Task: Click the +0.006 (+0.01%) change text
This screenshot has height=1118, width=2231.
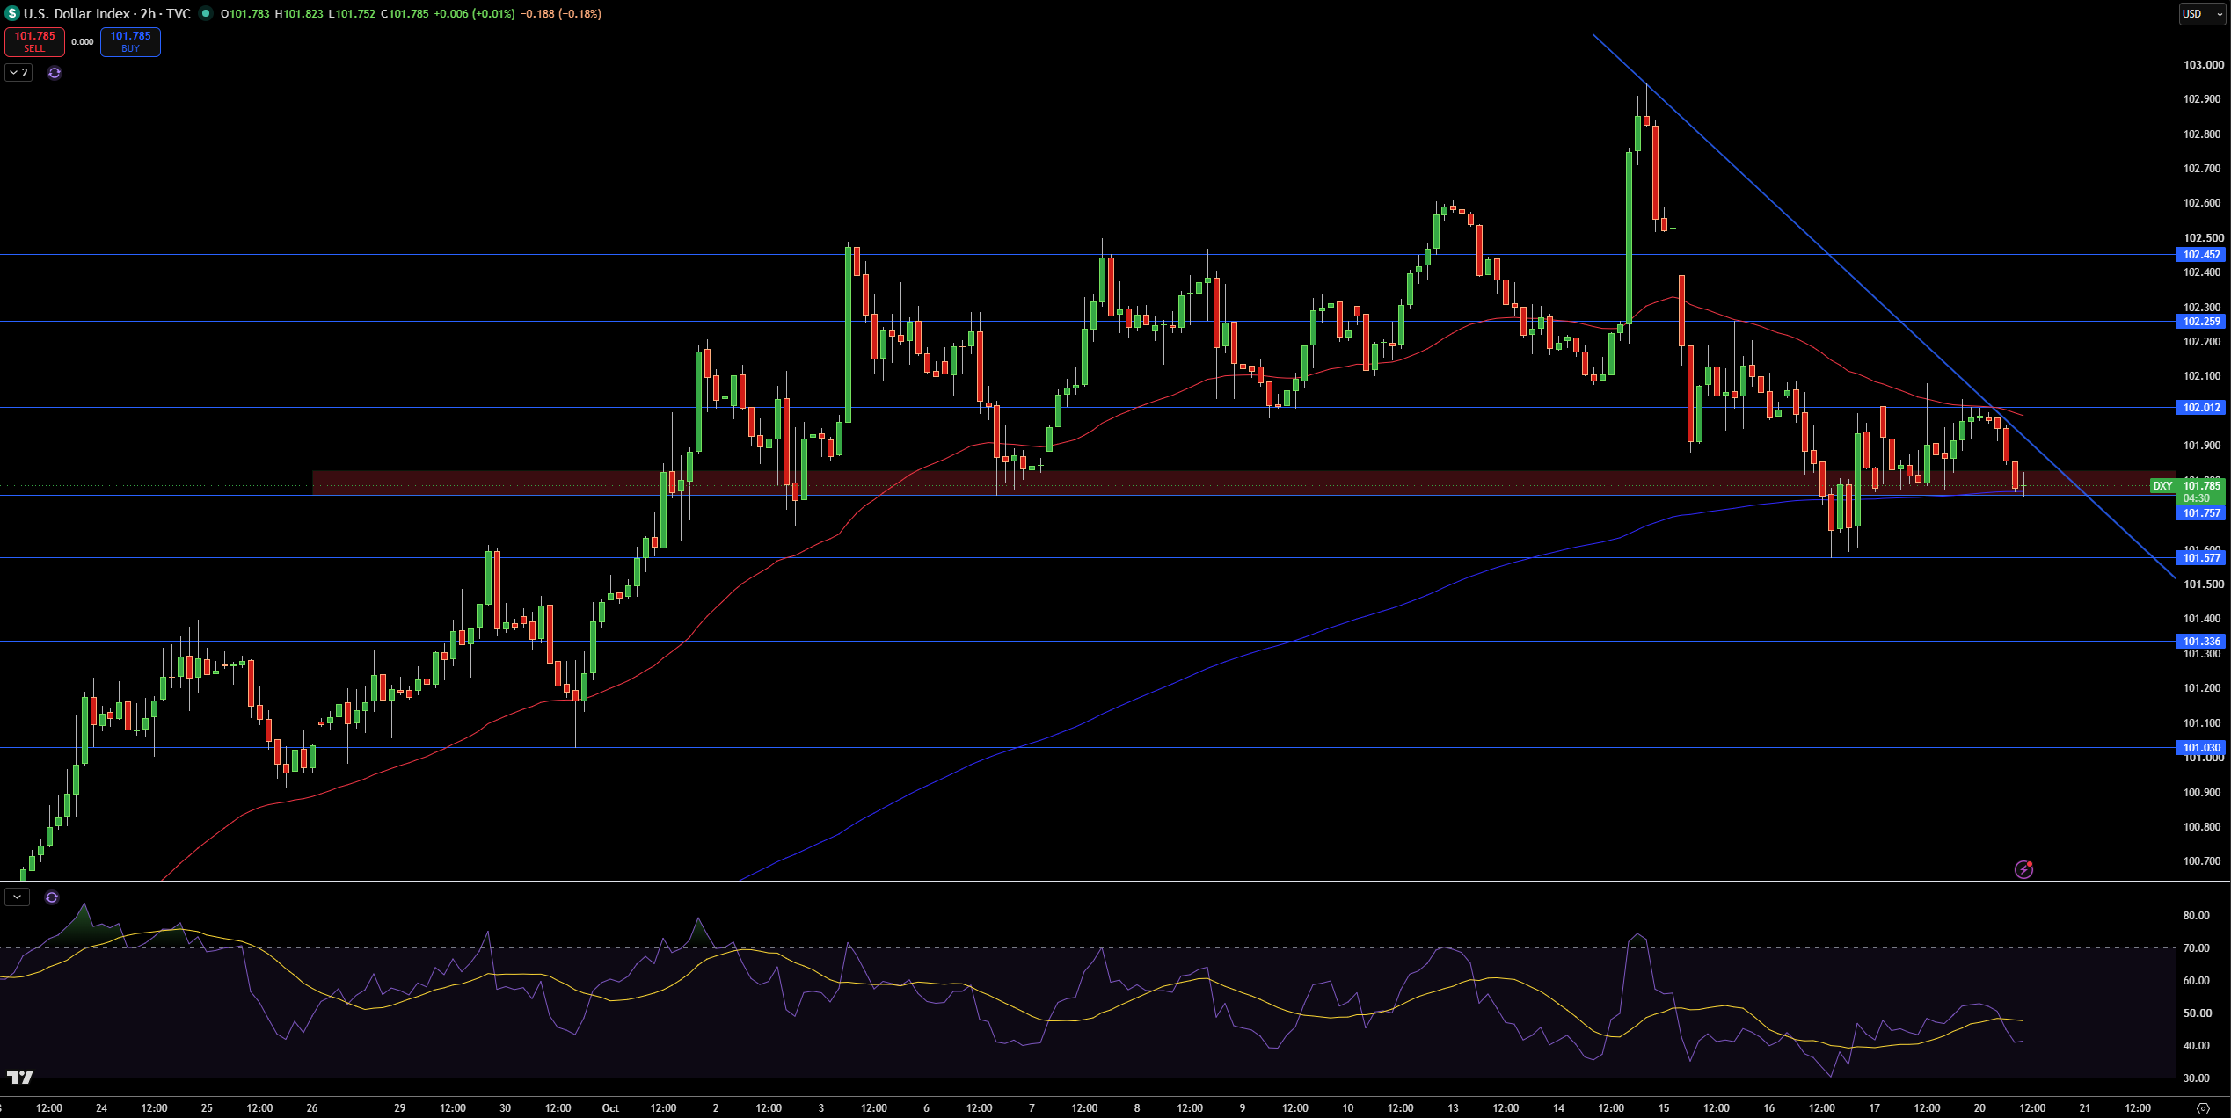Action: (x=474, y=13)
